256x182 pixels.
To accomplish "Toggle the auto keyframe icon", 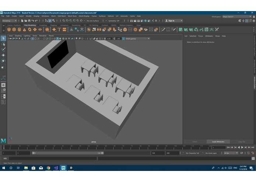I will tap(248, 153).
